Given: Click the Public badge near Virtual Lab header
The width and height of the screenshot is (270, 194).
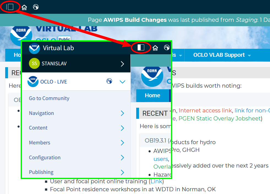Looking at the screenshot, I should 64,39.
